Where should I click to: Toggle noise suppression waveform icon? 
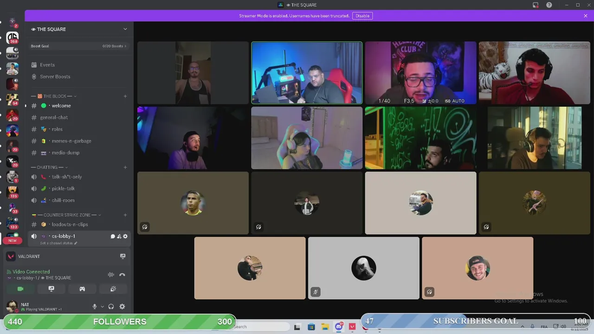(x=111, y=275)
